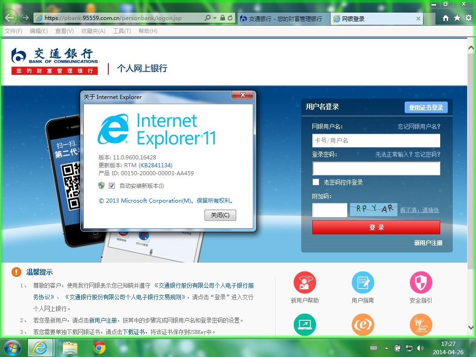Launch Google Chrome from the taskbar
Image resolution: width=476 pixels, height=357 pixels.
[99, 348]
